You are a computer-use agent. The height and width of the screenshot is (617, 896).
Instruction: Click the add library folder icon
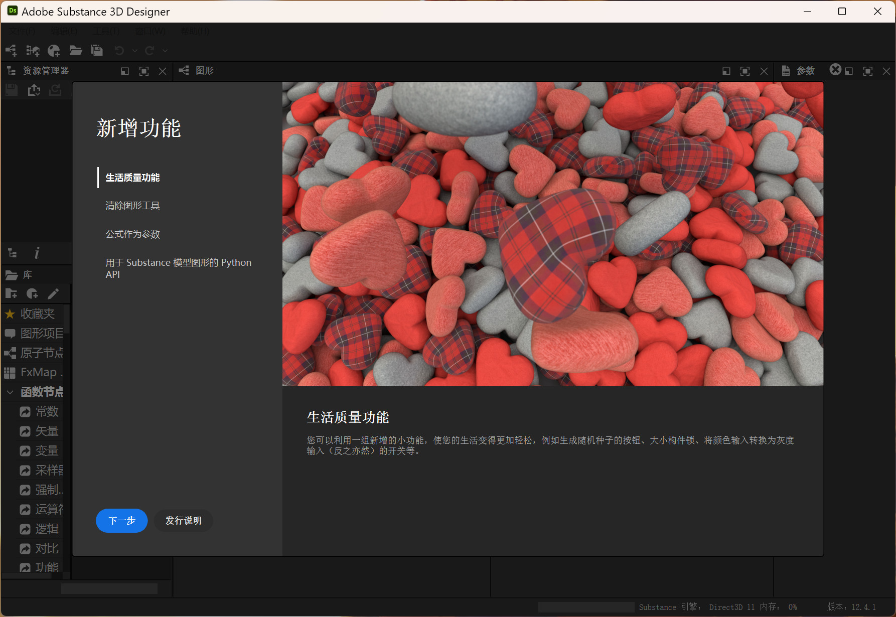pos(11,293)
